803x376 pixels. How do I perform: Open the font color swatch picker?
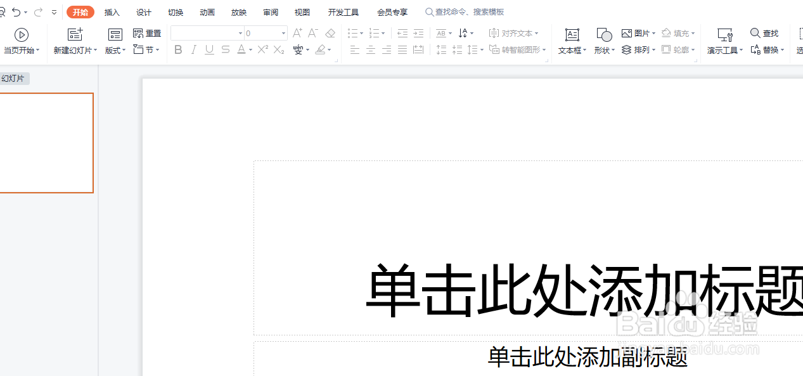point(242,49)
